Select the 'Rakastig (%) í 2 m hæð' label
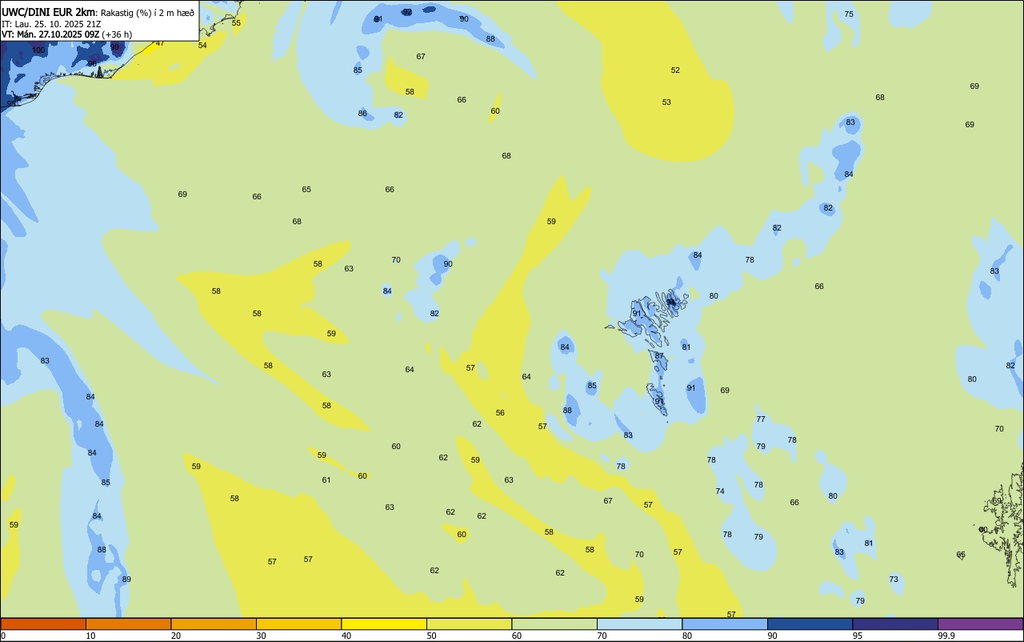Viewport: 1024px width, 642px height. [147, 13]
